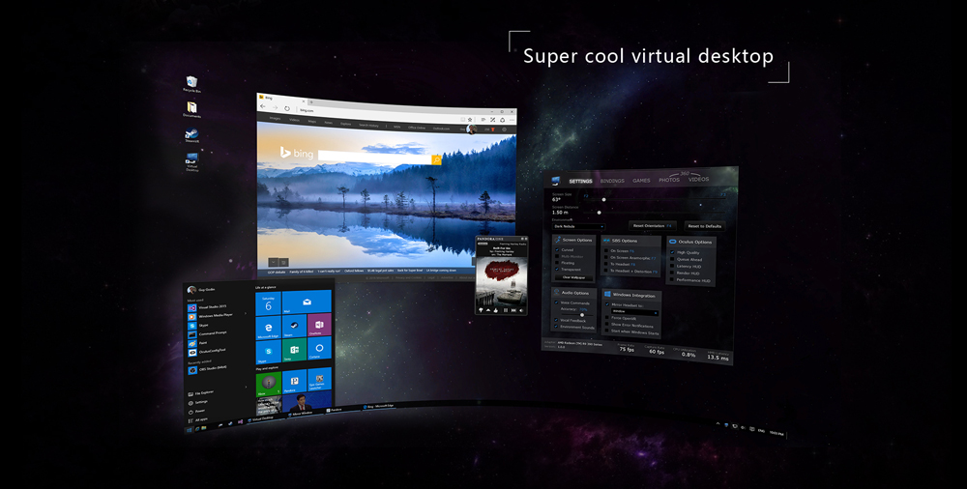The width and height of the screenshot is (967, 489).
Task: Click the Reset to Defaults button
Action: [x=704, y=226]
